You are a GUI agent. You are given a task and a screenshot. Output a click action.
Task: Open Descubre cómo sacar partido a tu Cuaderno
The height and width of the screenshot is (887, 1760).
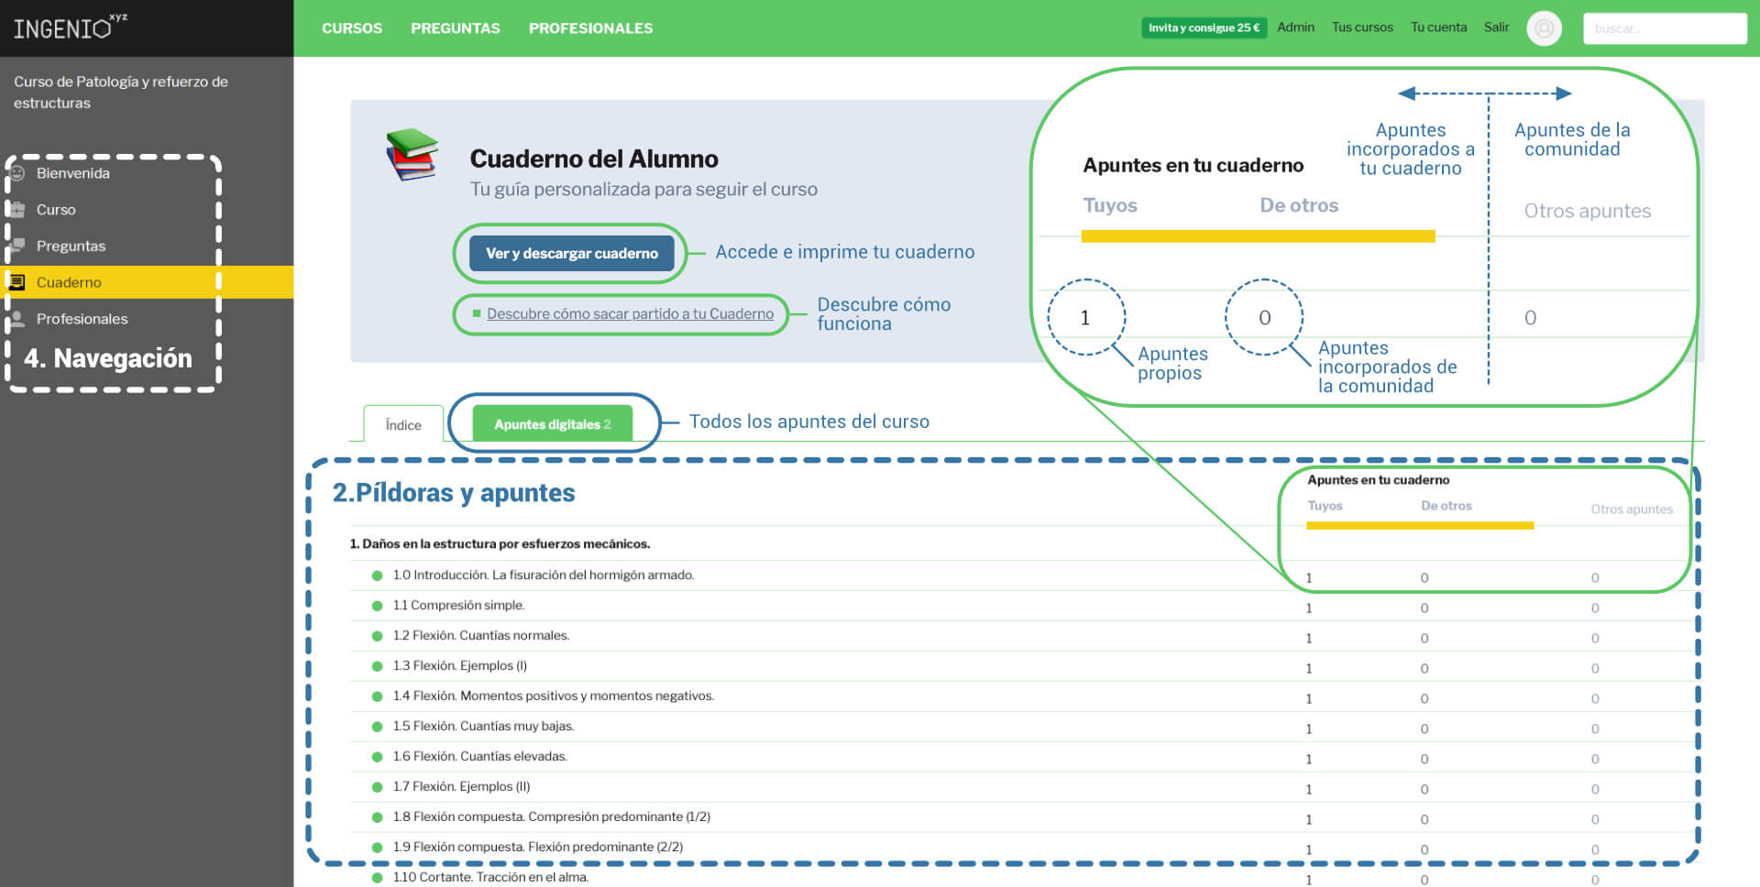pyautogui.click(x=630, y=313)
